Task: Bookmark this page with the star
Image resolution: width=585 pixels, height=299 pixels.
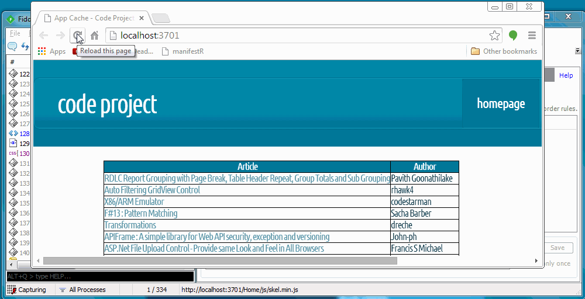Action: [x=494, y=36]
